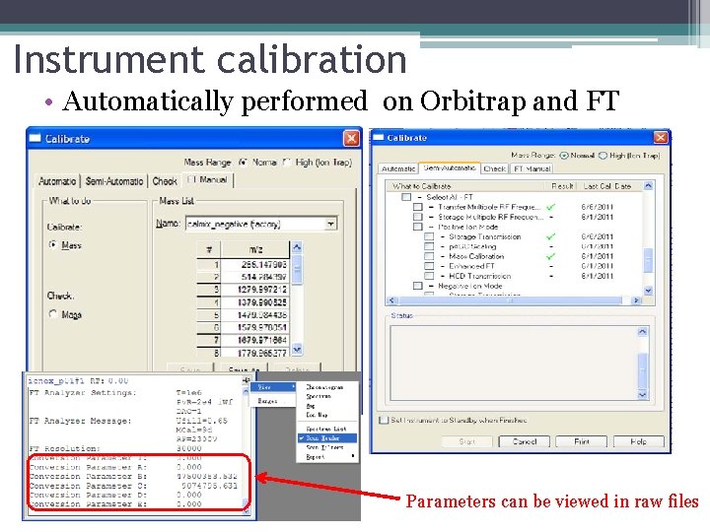Tick the Select All - FT checkbox

pyautogui.click(x=406, y=197)
